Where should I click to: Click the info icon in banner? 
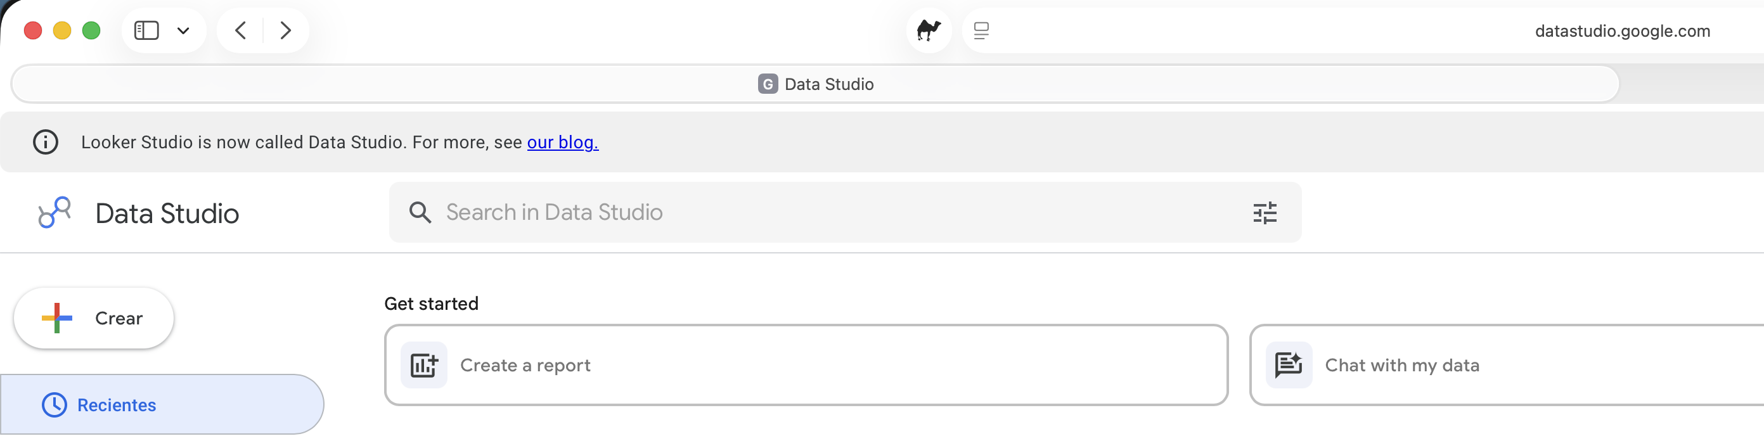pyautogui.click(x=46, y=143)
